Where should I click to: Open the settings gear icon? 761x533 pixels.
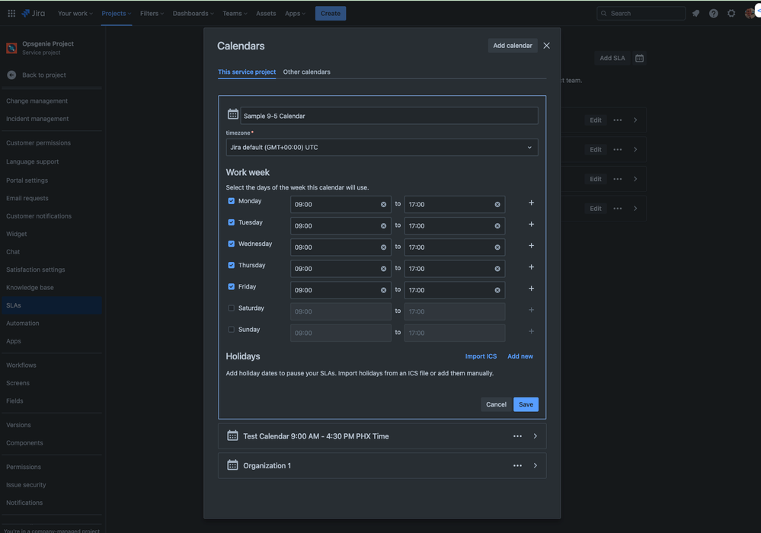(731, 14)
